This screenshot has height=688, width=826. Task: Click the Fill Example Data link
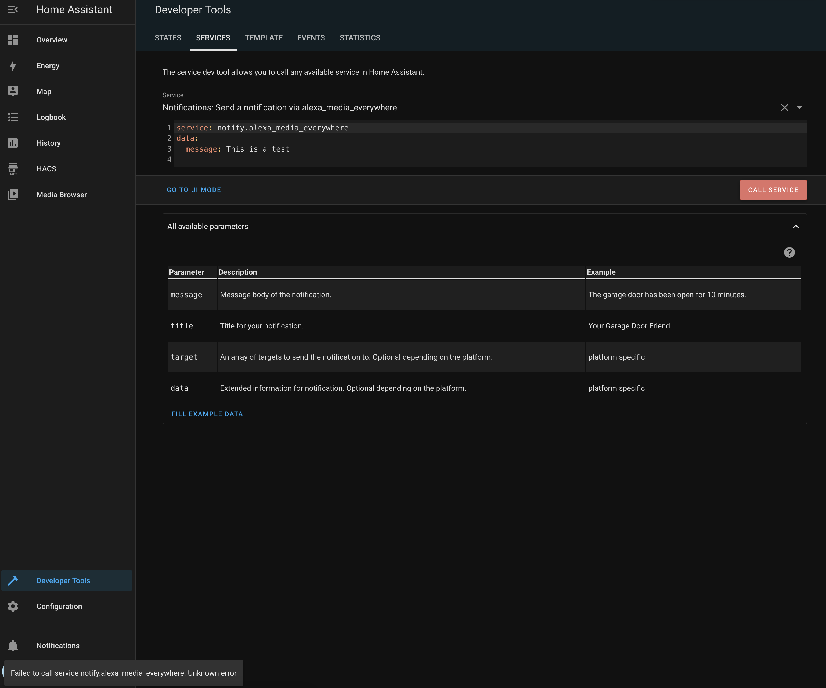point(207,414)
